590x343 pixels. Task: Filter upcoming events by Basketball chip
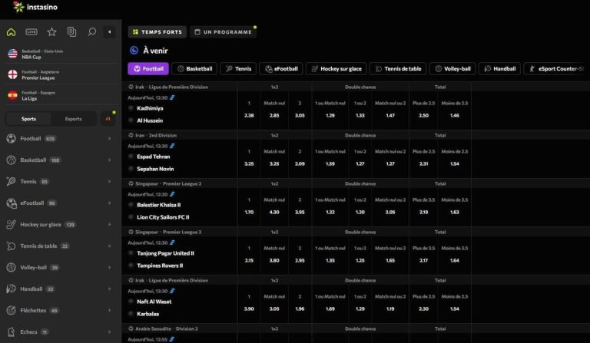[194, 69]
